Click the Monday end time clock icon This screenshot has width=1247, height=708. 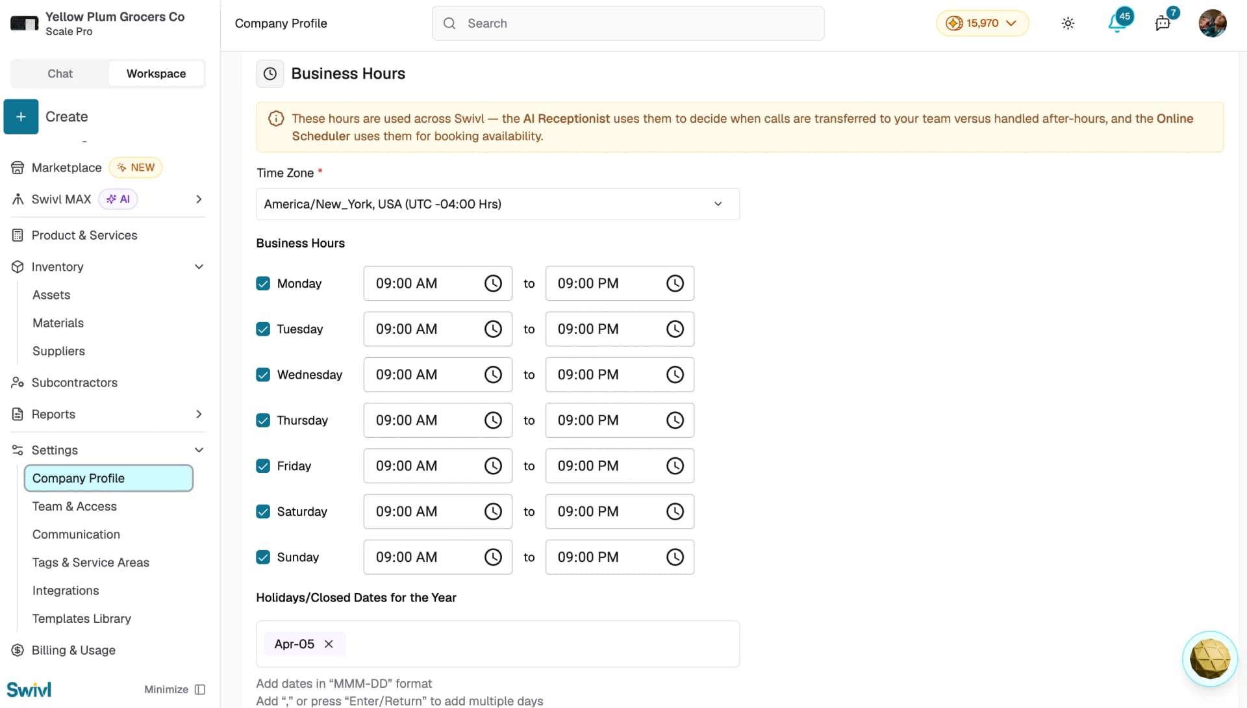[x=675, y=283]
